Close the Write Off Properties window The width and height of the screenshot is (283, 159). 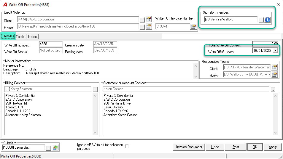click(278, 4)
